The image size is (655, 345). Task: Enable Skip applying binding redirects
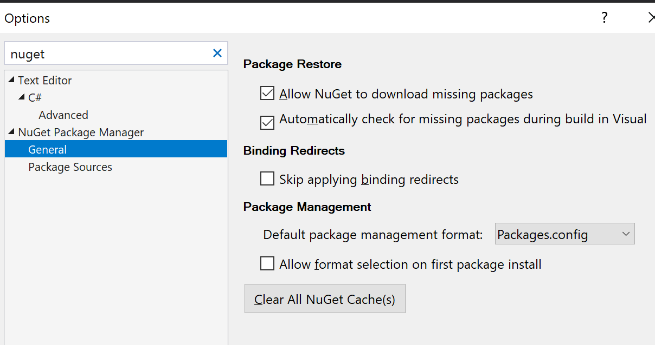[267, 179]
